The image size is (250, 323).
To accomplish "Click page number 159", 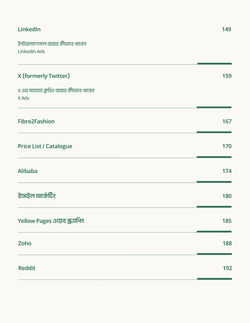I will [x=227, y=76].
